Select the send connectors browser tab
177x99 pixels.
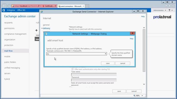coord(71,6)
